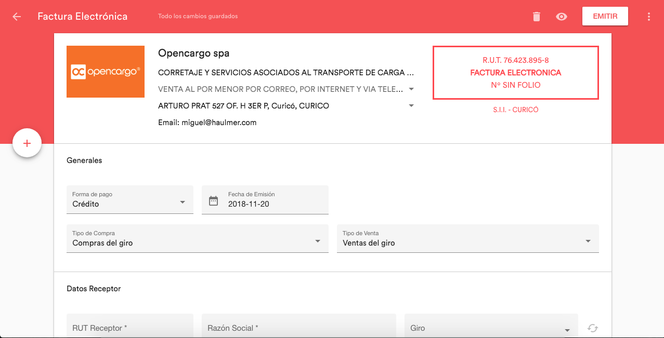Open the invoice preview eye icon
This screenshot has width=664, height=338.
[561, 16]
